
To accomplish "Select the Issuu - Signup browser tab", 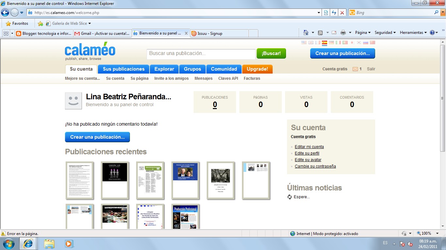I will pos(216,33).
